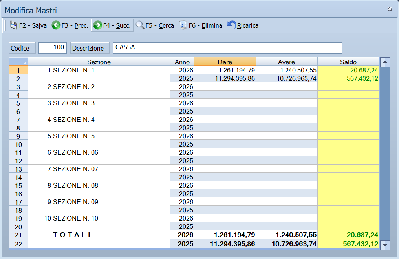Click the totals Dare value 11.294.395,86 in row 22
The width and height of the screenshot is (399, 259).
(225, 244)
